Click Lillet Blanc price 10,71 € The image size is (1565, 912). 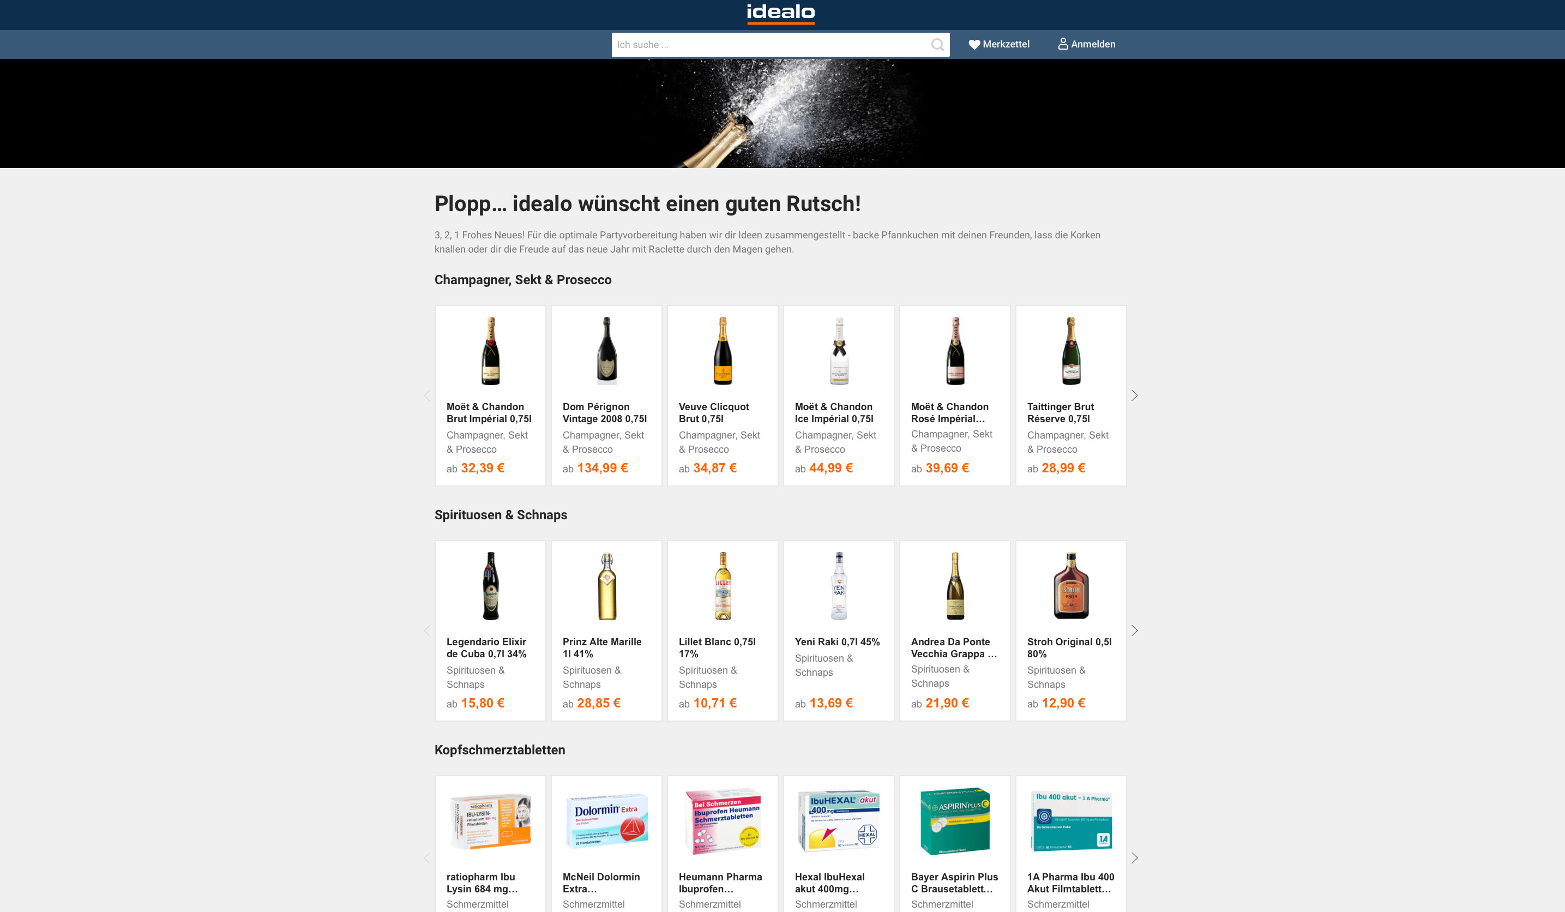[x=715, y=703]
